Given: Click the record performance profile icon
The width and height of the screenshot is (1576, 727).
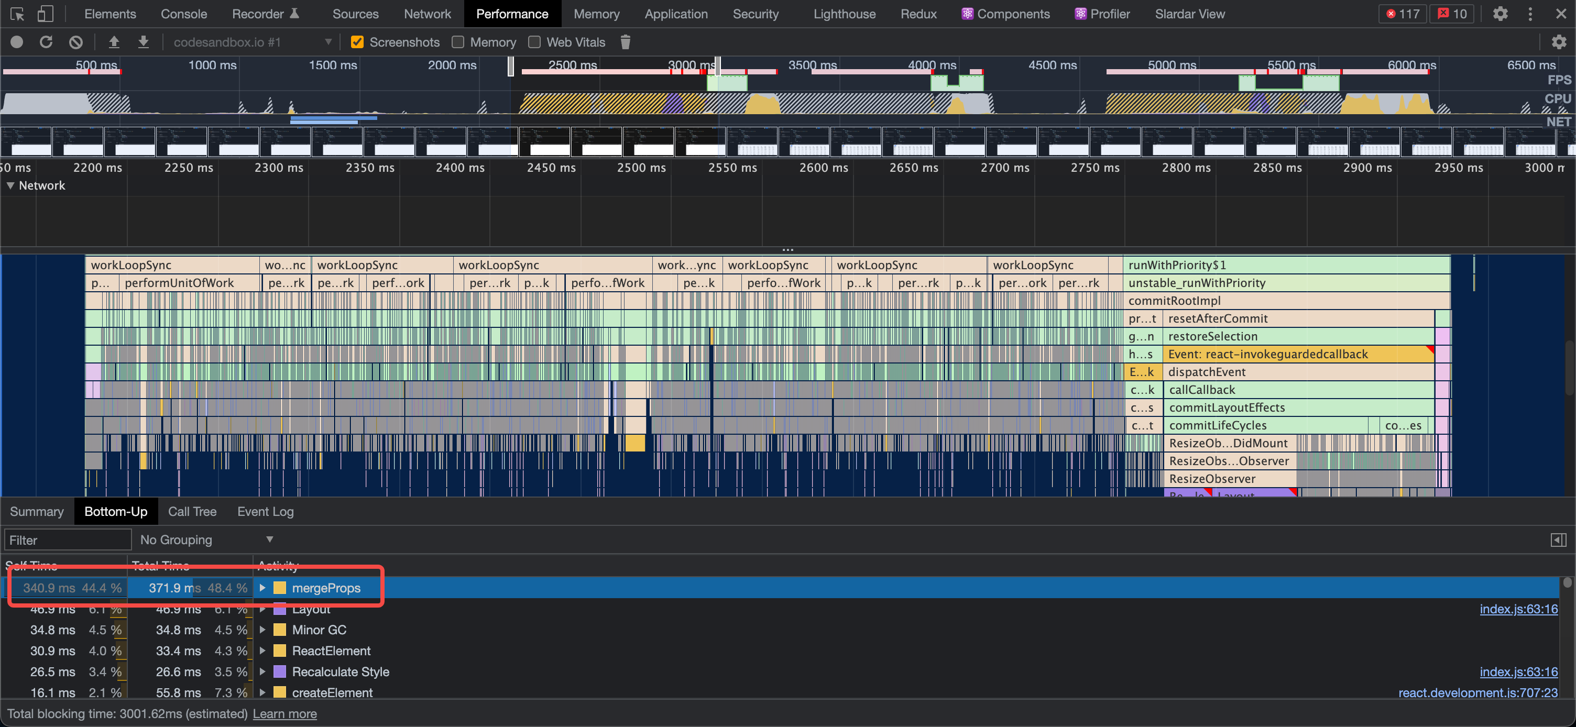Looking at the screenshot, I should coord(17,42).
